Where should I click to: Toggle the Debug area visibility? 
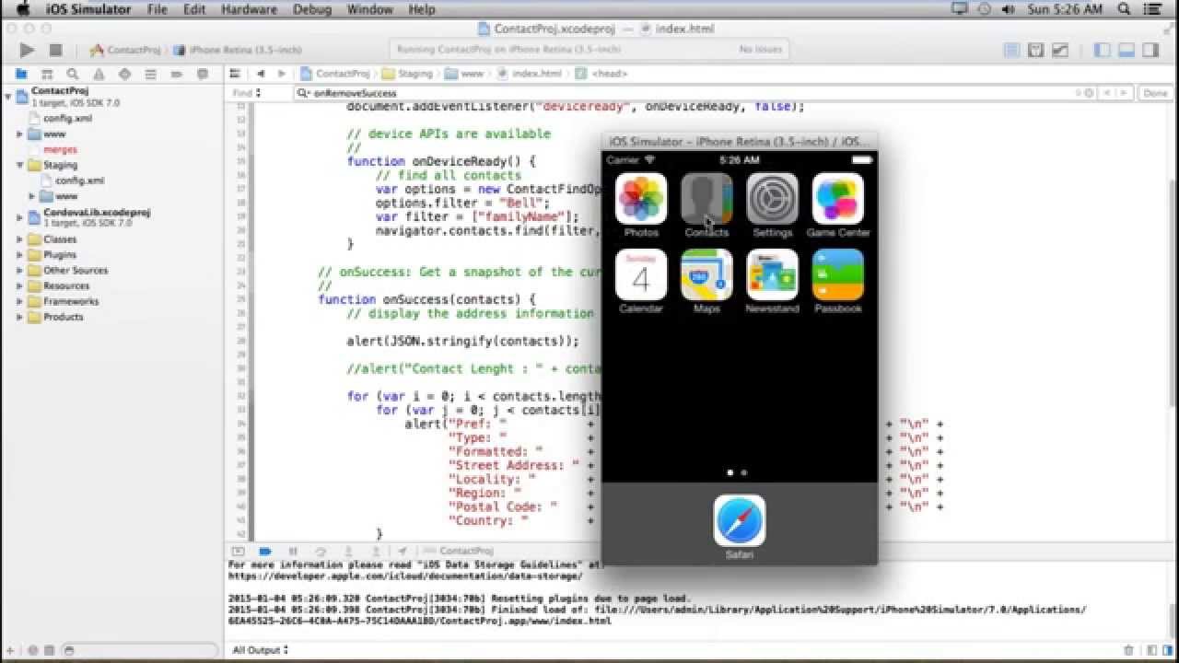click(x=1126, y=50)
